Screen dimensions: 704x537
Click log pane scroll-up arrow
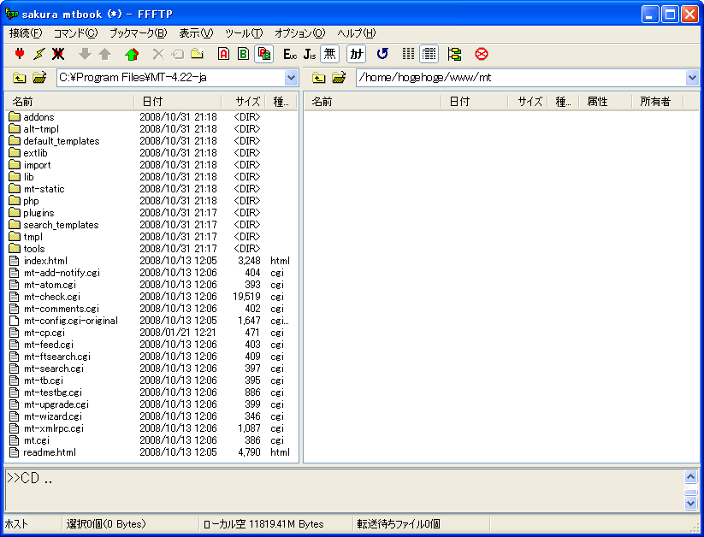point(690,477)
